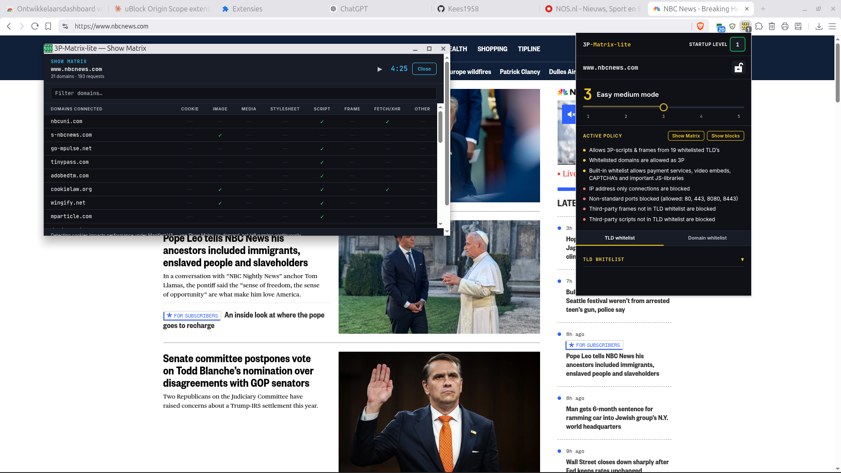Click the matrix list scroll-up arrow
Viewport: 841px width, 473px height.
(x=440, y=107)
